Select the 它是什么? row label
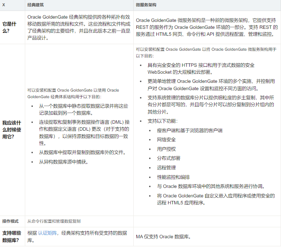This screenshot has height=247, width=281. tap(10, 27)
